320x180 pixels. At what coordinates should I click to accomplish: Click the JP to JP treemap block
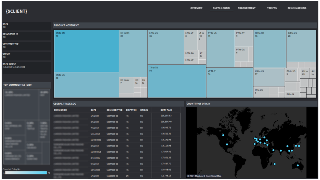tap(230, 82)
